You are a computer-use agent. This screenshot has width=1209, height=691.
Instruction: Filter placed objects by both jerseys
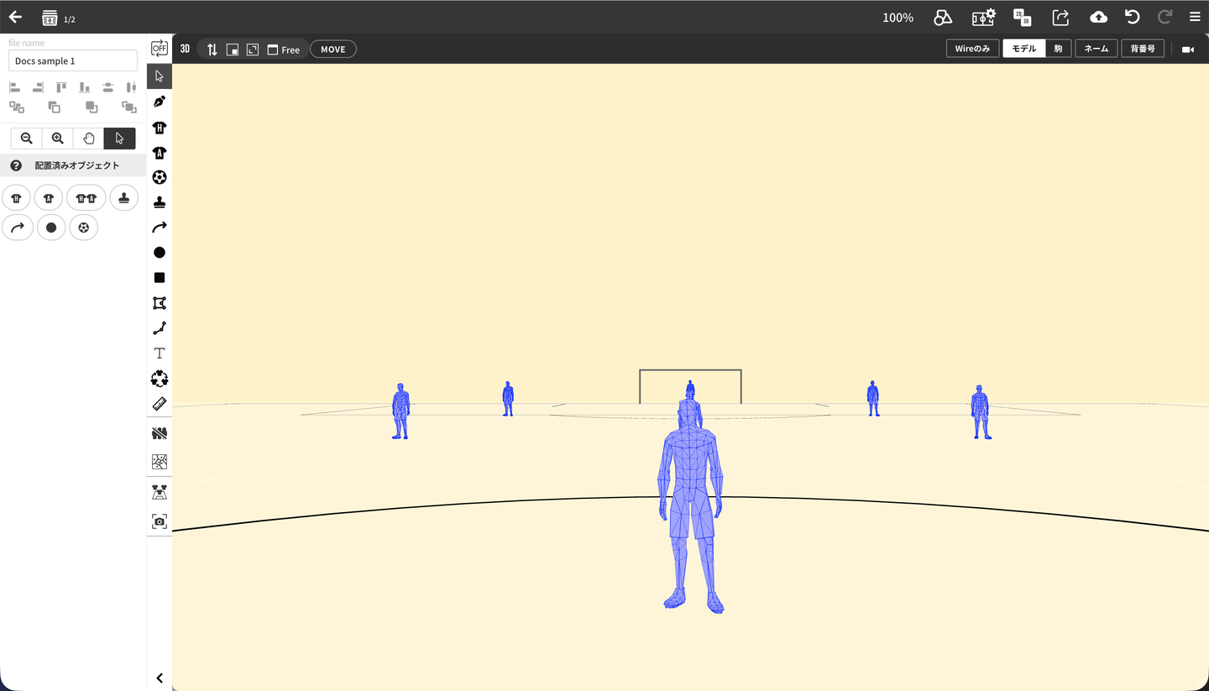[x=86, y=199]
